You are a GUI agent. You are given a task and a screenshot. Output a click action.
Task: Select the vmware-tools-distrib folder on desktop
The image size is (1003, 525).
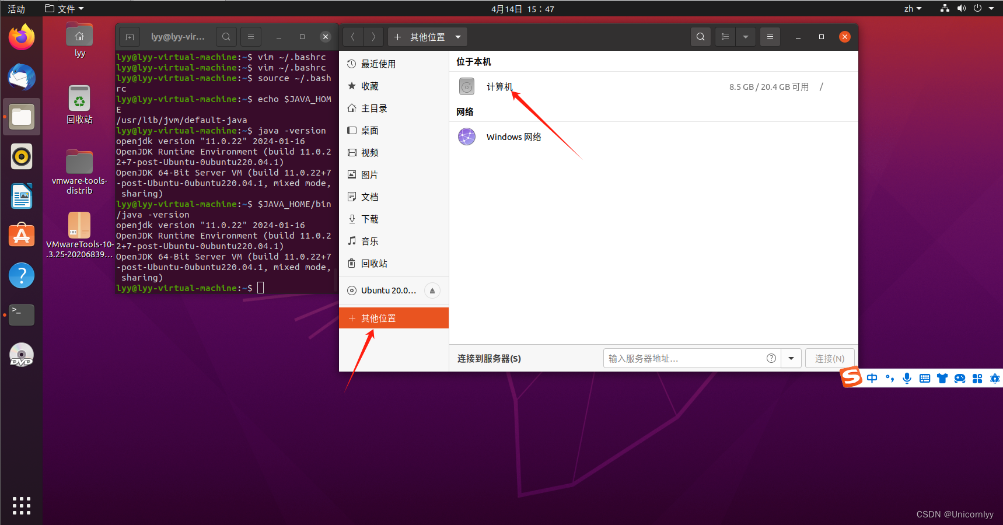point(79,172)
